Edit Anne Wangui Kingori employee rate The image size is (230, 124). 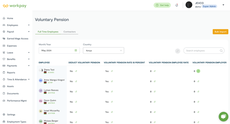[x=154, y=81]
